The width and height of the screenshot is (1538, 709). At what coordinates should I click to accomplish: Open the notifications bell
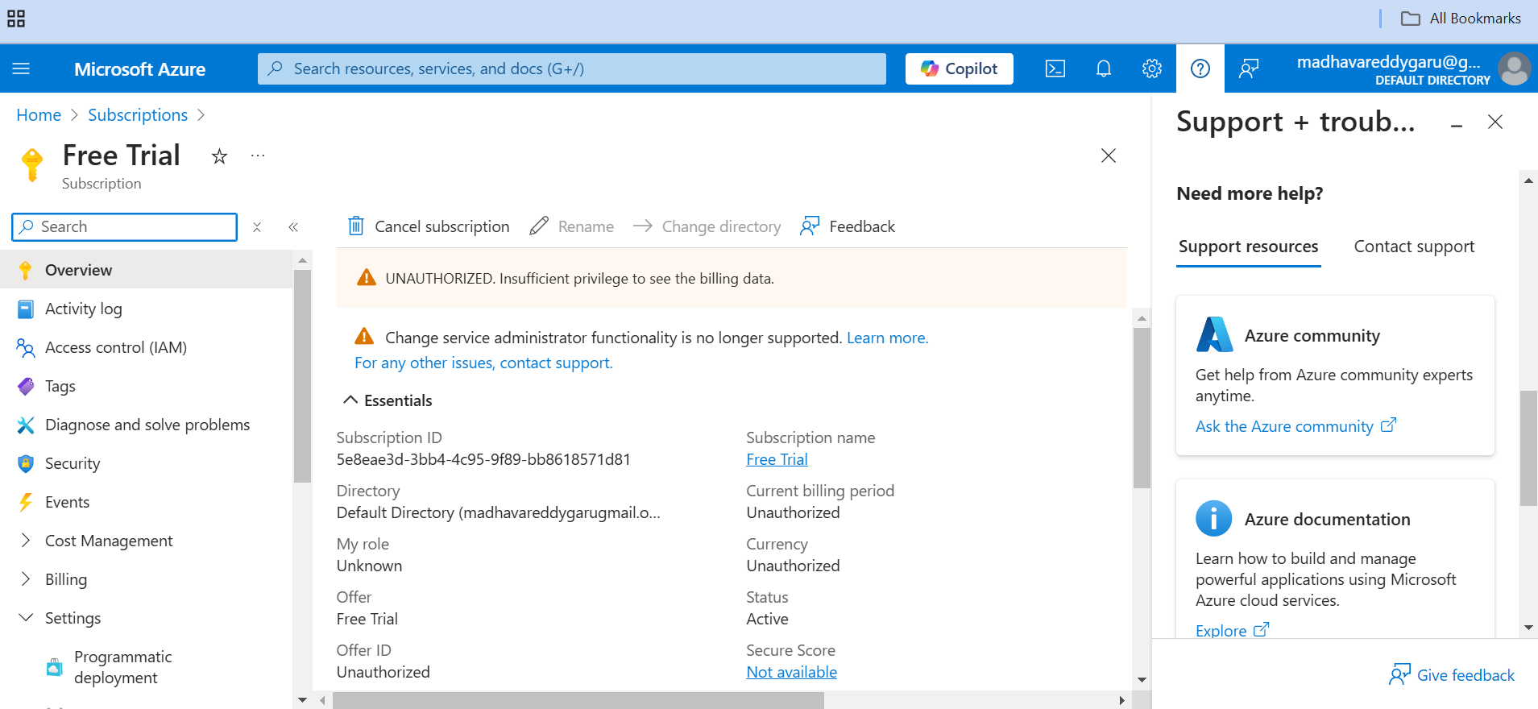click(x=1104, y=68)
